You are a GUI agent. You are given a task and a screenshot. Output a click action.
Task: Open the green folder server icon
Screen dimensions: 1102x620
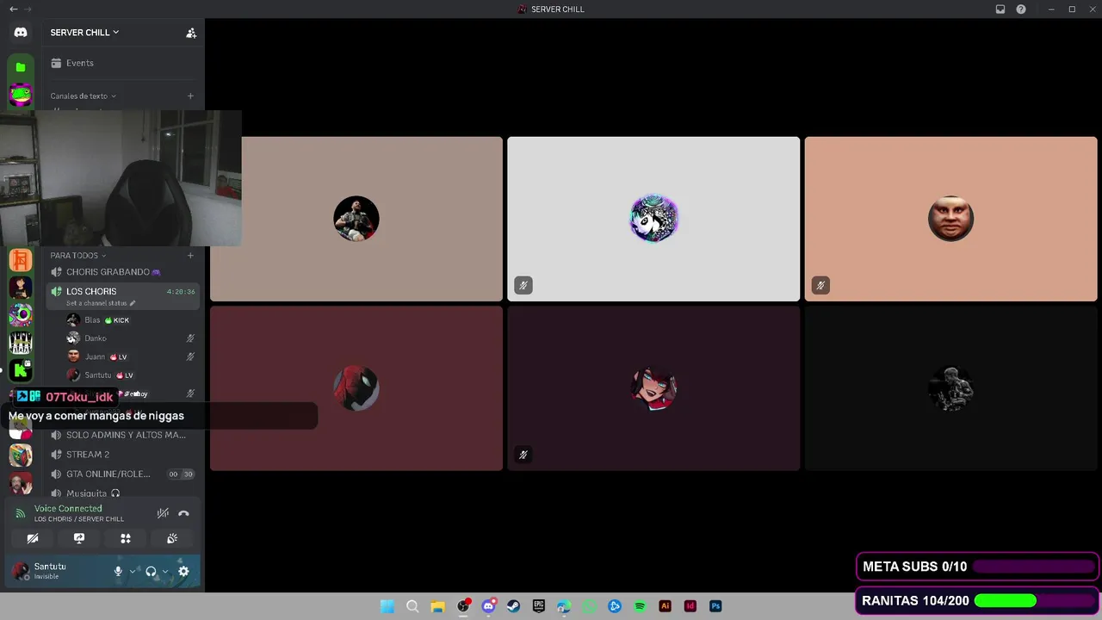(21, 67)
